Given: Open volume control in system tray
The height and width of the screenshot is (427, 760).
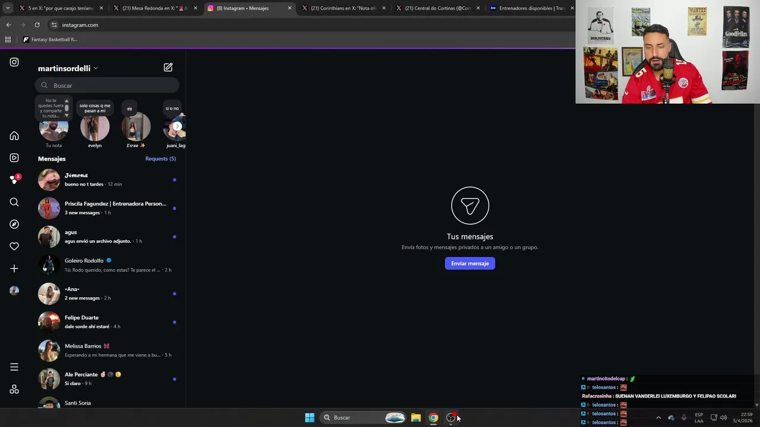Looking at the screenshot, I should coord(723,418).
